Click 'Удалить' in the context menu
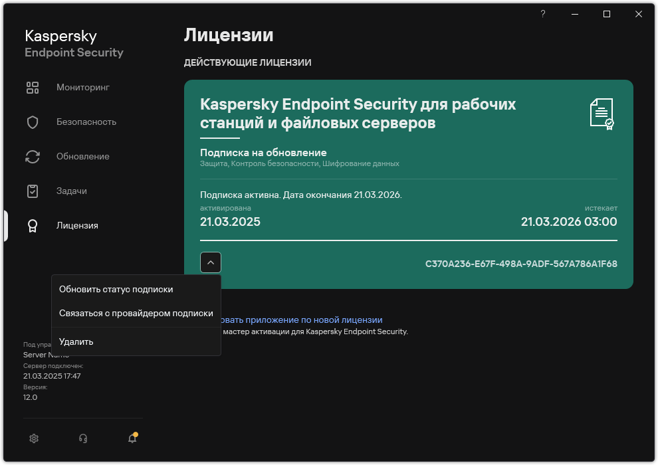This screenshot has width=658, height=465. click(x=76, y=342)
